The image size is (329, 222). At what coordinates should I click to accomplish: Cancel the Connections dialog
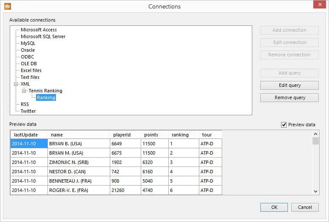point(305,207)
